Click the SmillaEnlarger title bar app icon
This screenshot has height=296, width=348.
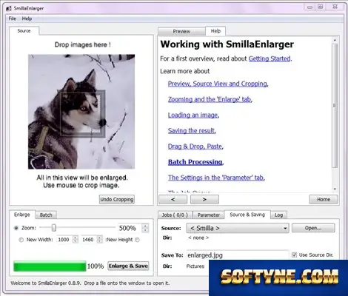[x=9, y=8]
